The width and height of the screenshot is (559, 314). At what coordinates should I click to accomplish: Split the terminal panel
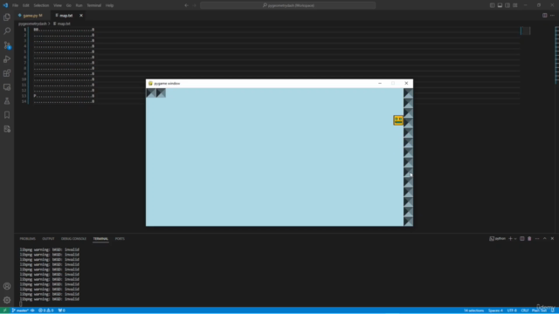[x=522, y=238]
